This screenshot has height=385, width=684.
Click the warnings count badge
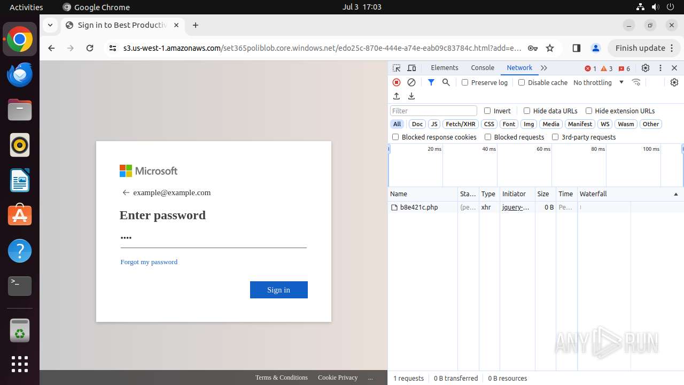tap(607, 68)
